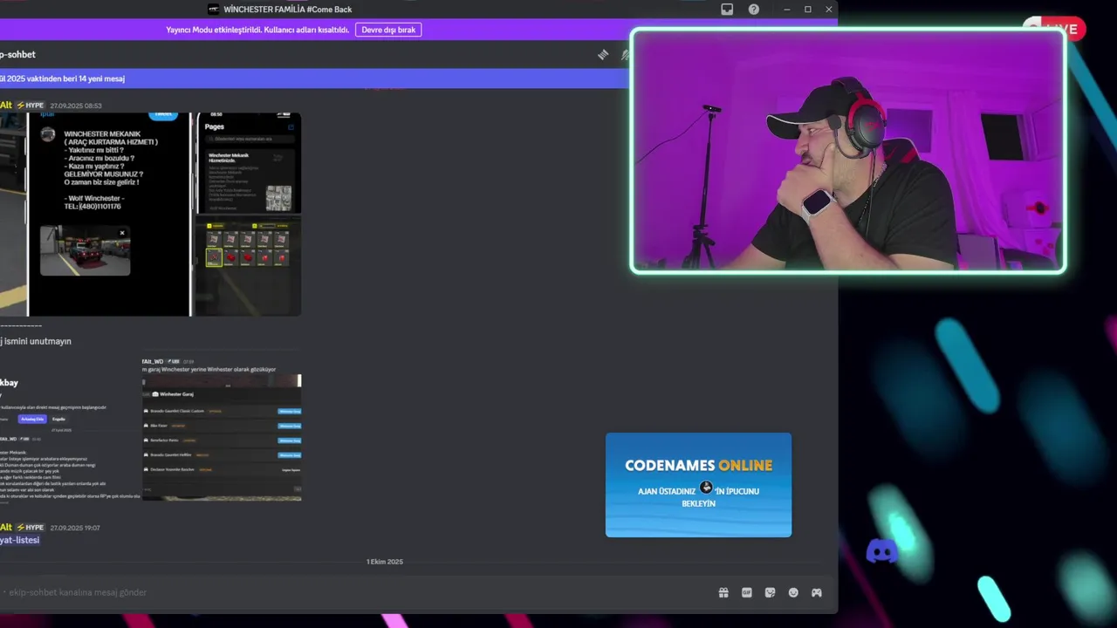Image resolution: width=1117 pixels, height=628 pixels.
Task: Open the inventory grid screenshot image
Action: click(250, 267)
